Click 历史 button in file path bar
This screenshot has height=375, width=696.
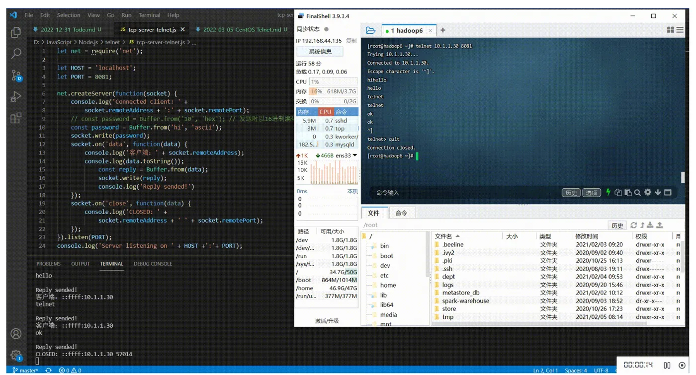617,225
